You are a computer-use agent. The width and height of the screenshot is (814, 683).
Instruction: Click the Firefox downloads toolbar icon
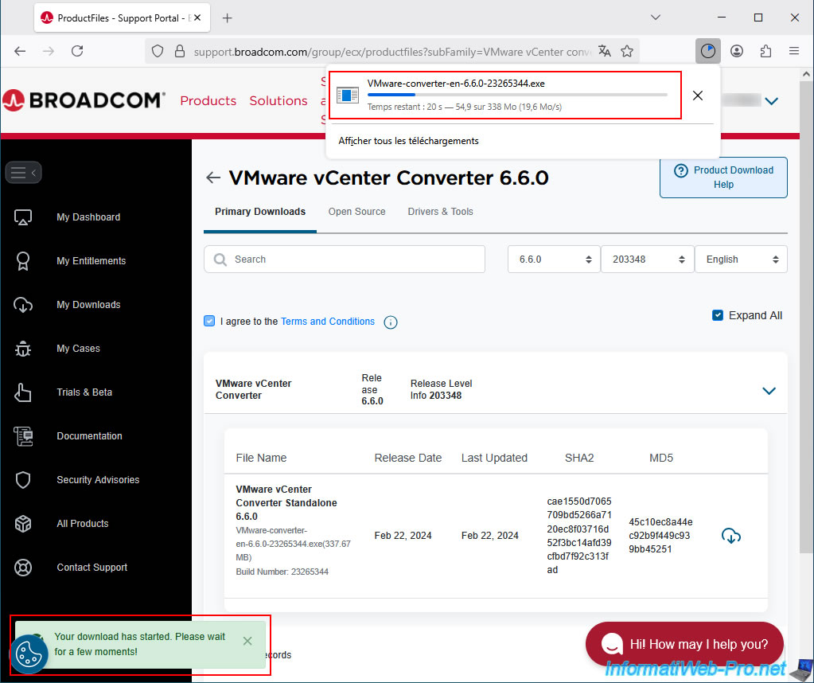707,51
